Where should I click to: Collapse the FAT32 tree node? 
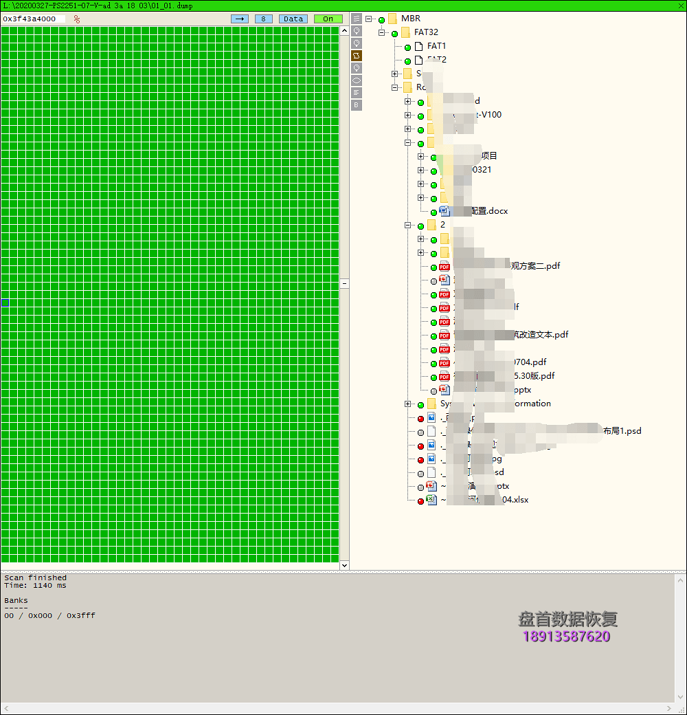tap(382, 32)
